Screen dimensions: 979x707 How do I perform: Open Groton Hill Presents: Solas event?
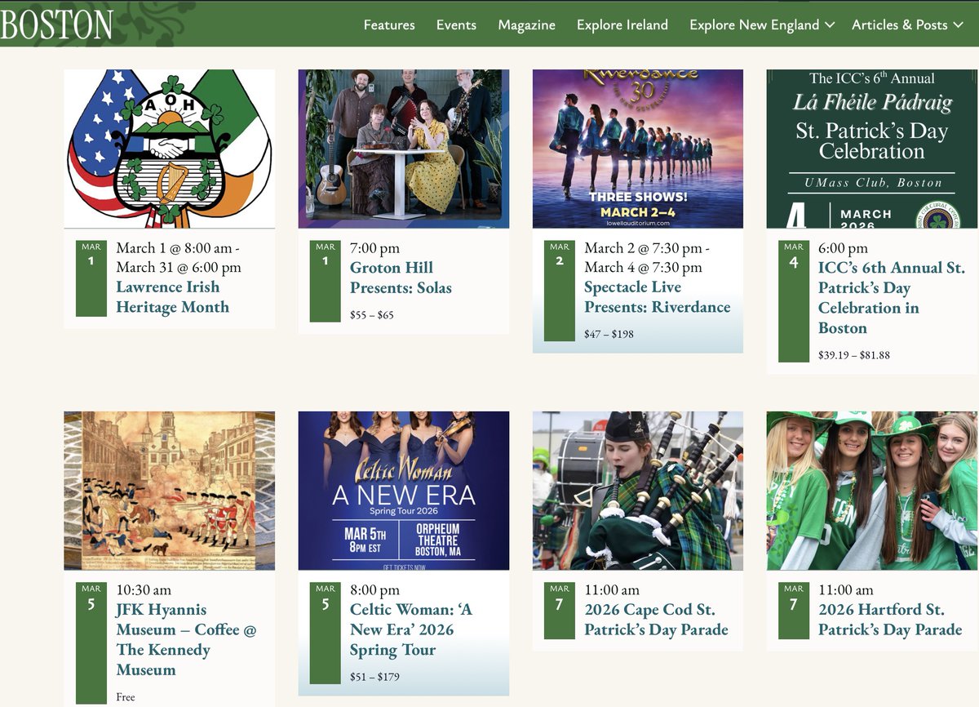coord(401,278)
